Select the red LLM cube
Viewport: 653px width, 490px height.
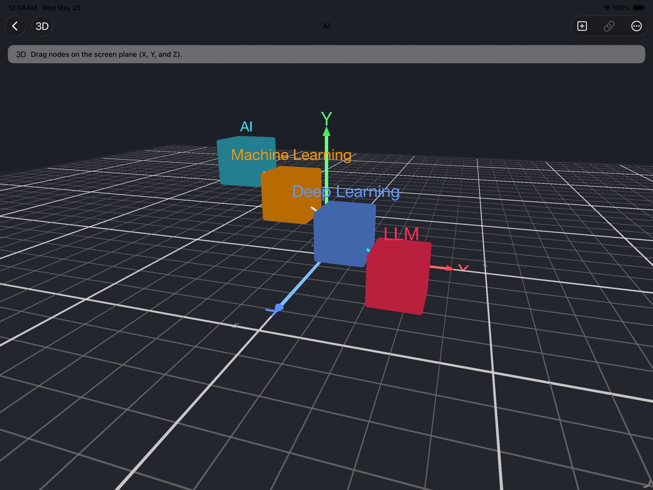click(398, 277)
